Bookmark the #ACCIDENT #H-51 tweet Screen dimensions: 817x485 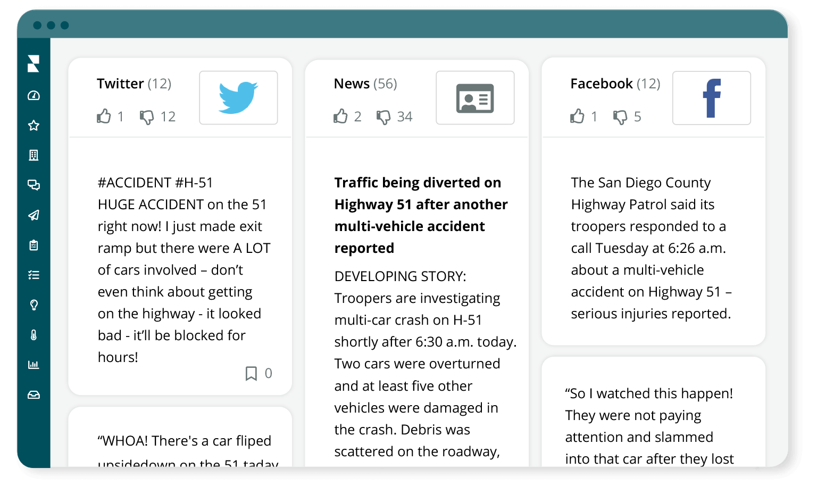[251, 373]
